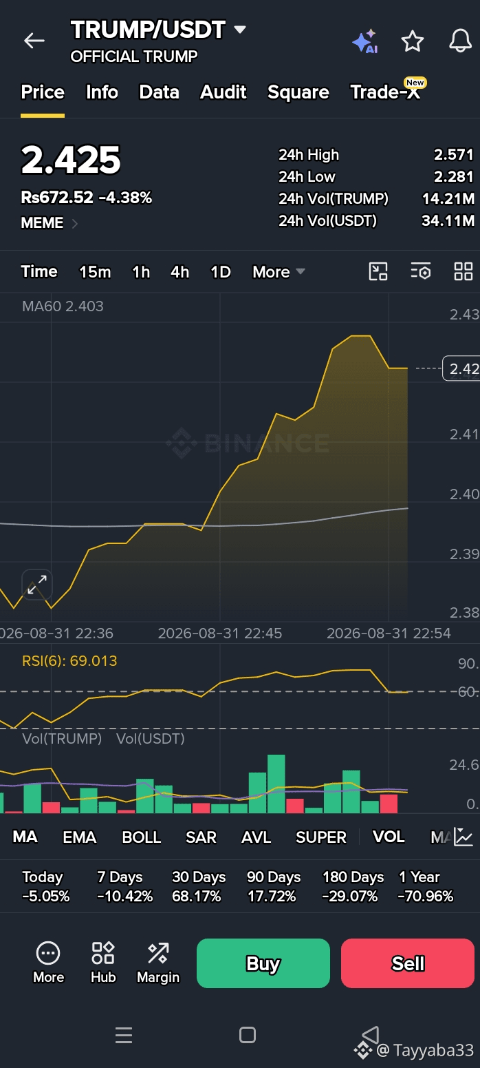Expand chart to fullscreen arrows icon
This screenshot has width=480, height=1068.
36,585
